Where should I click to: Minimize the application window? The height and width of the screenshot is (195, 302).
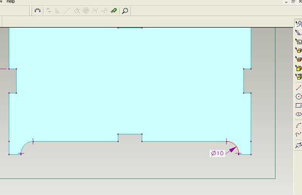(x=286, y=2)
